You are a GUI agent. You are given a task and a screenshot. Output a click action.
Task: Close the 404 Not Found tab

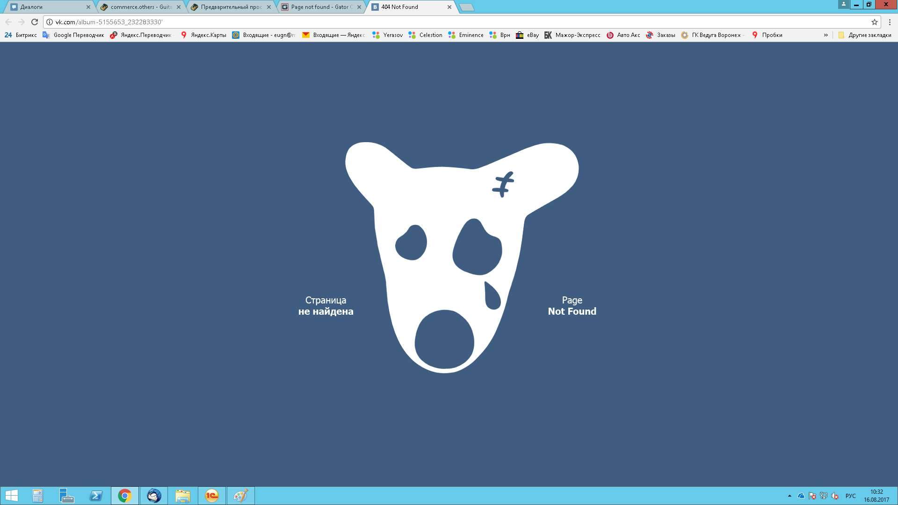(x=449, y=7)
